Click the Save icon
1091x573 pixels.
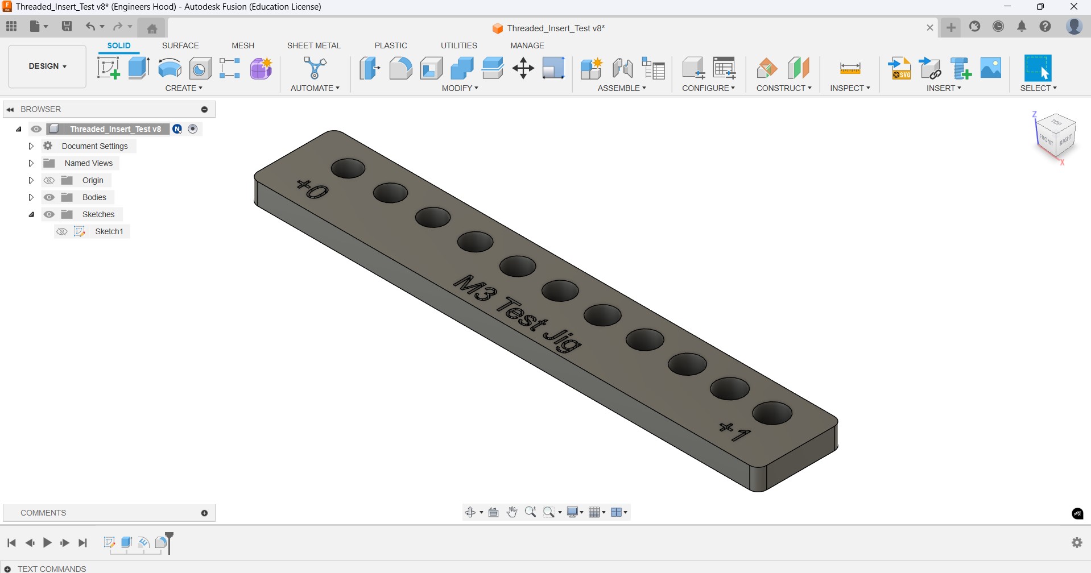coord(67,26)
